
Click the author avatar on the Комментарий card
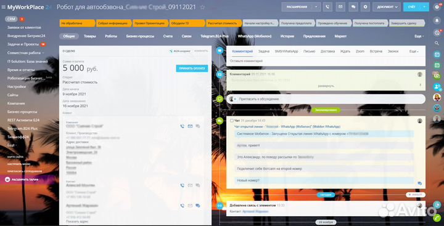[x=420, y=75]
